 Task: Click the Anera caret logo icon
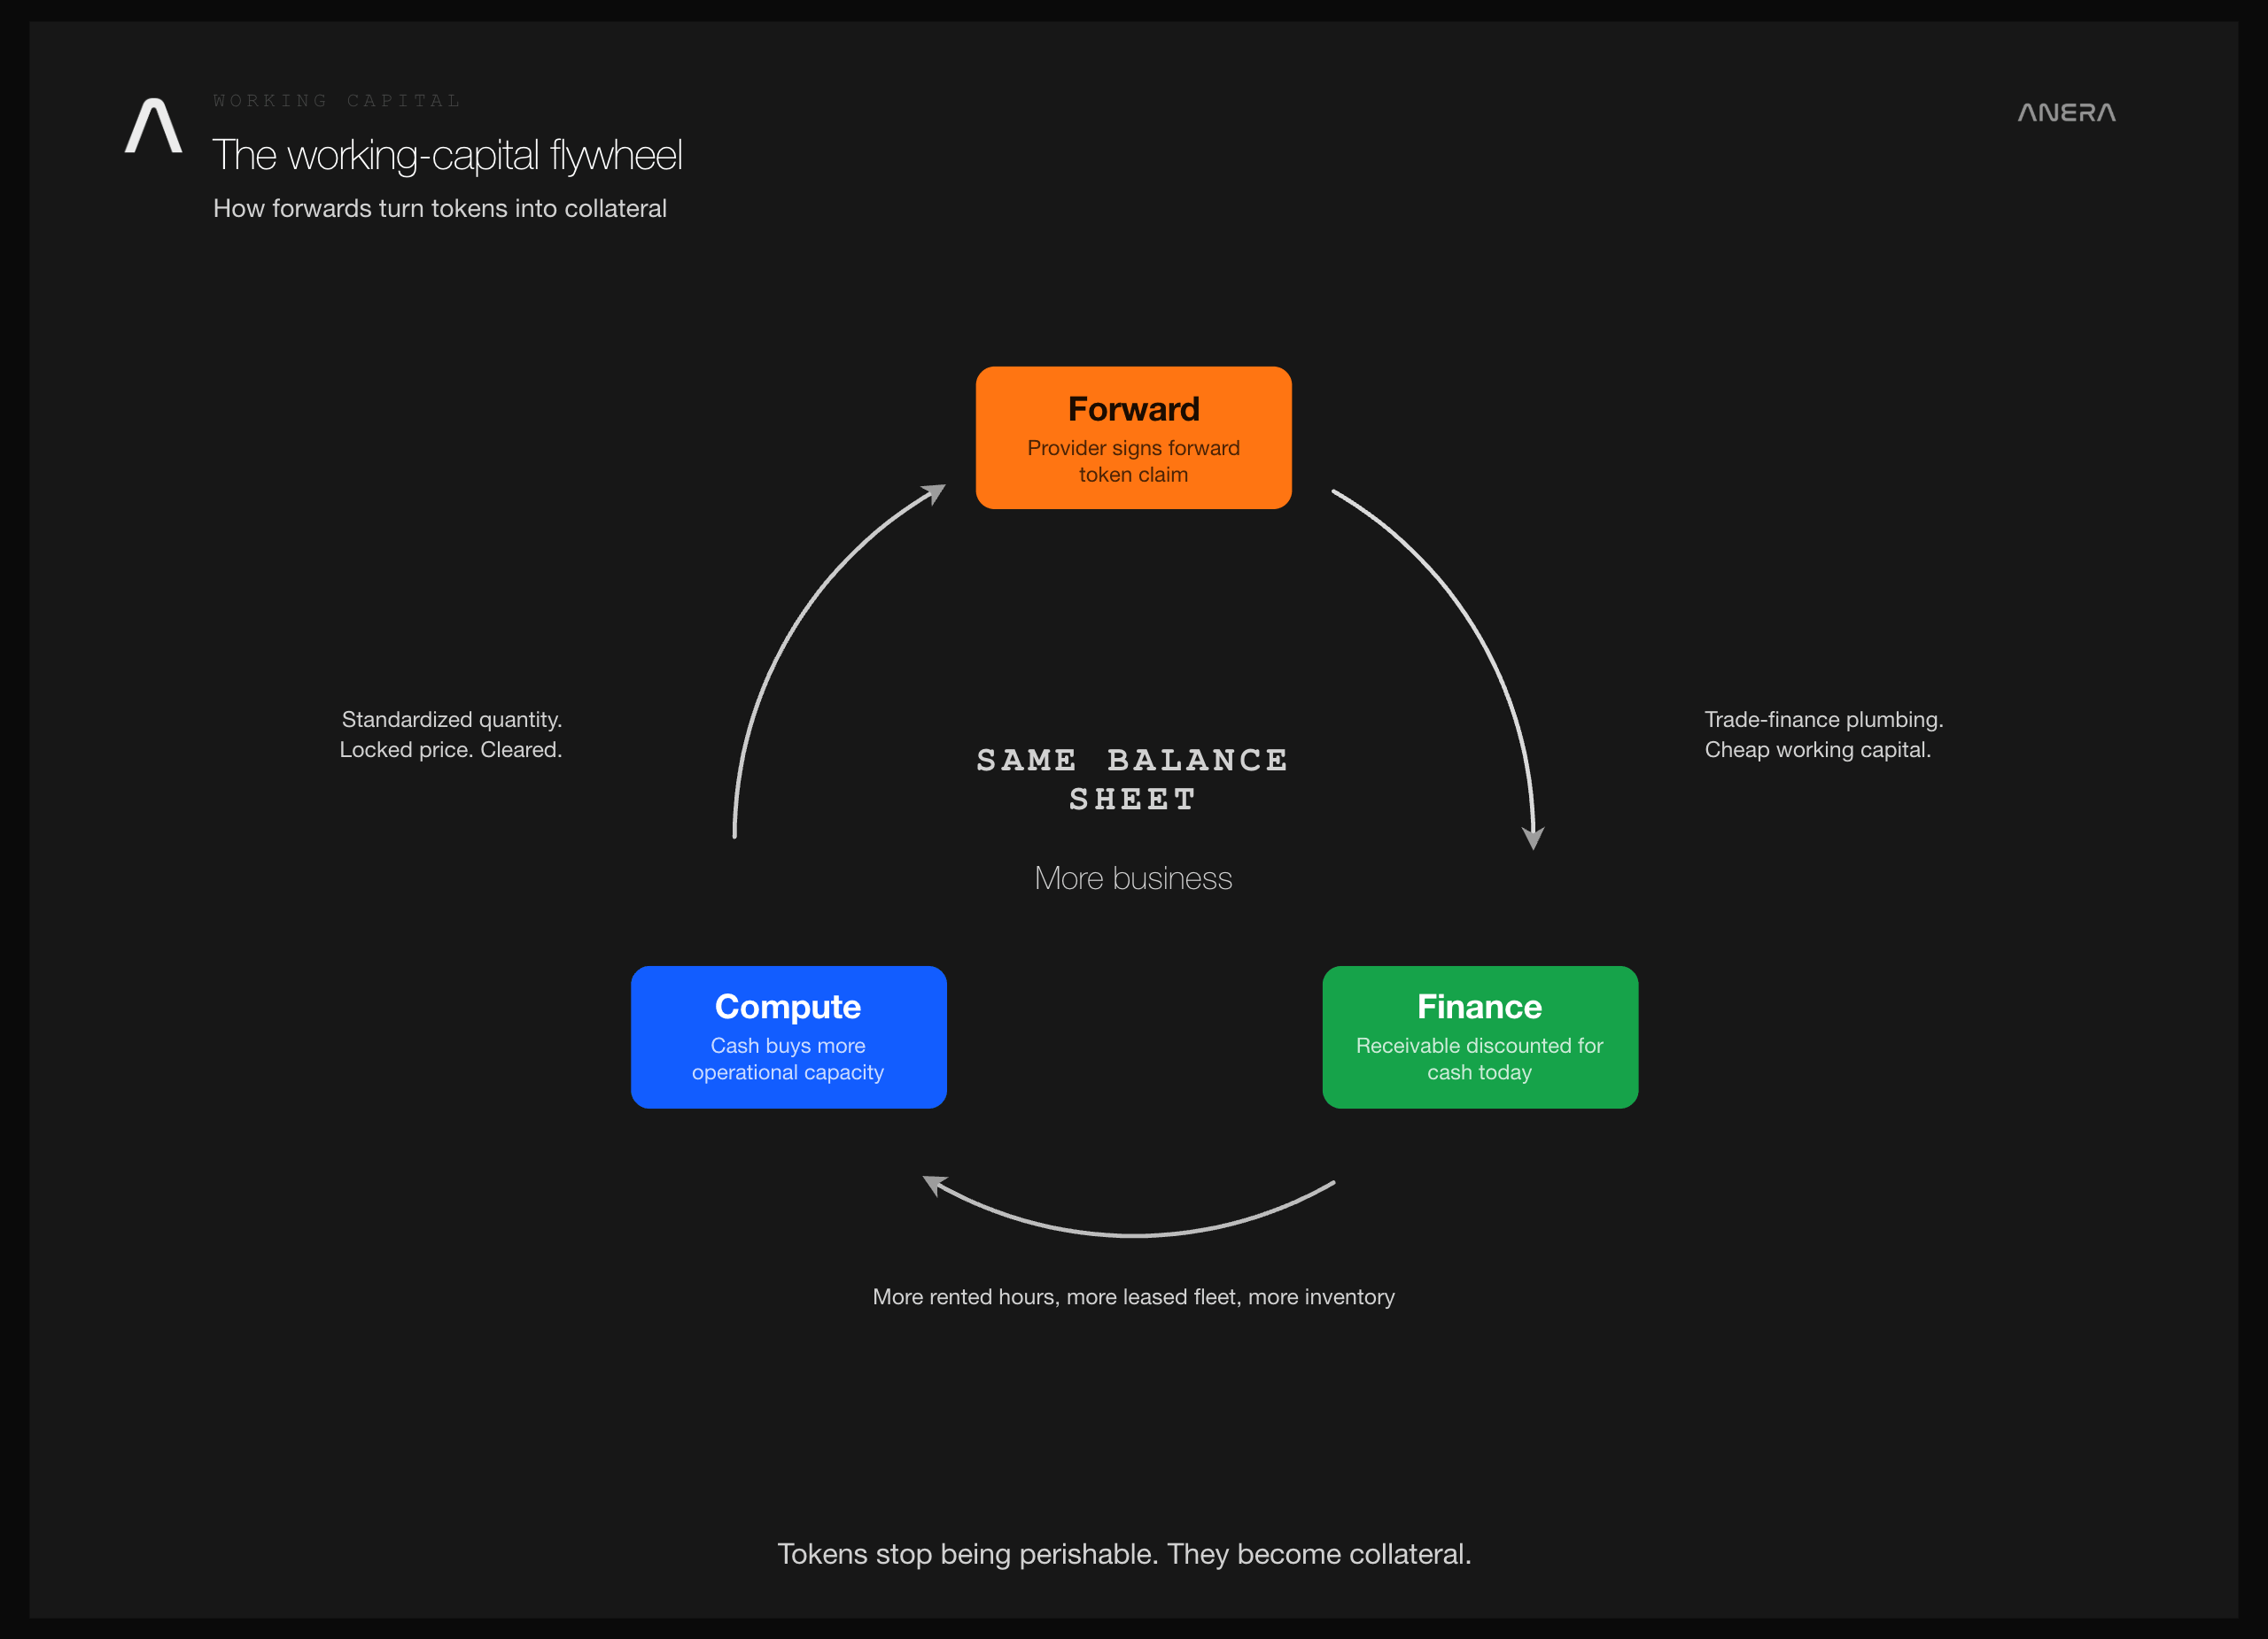tap(153, 125)
